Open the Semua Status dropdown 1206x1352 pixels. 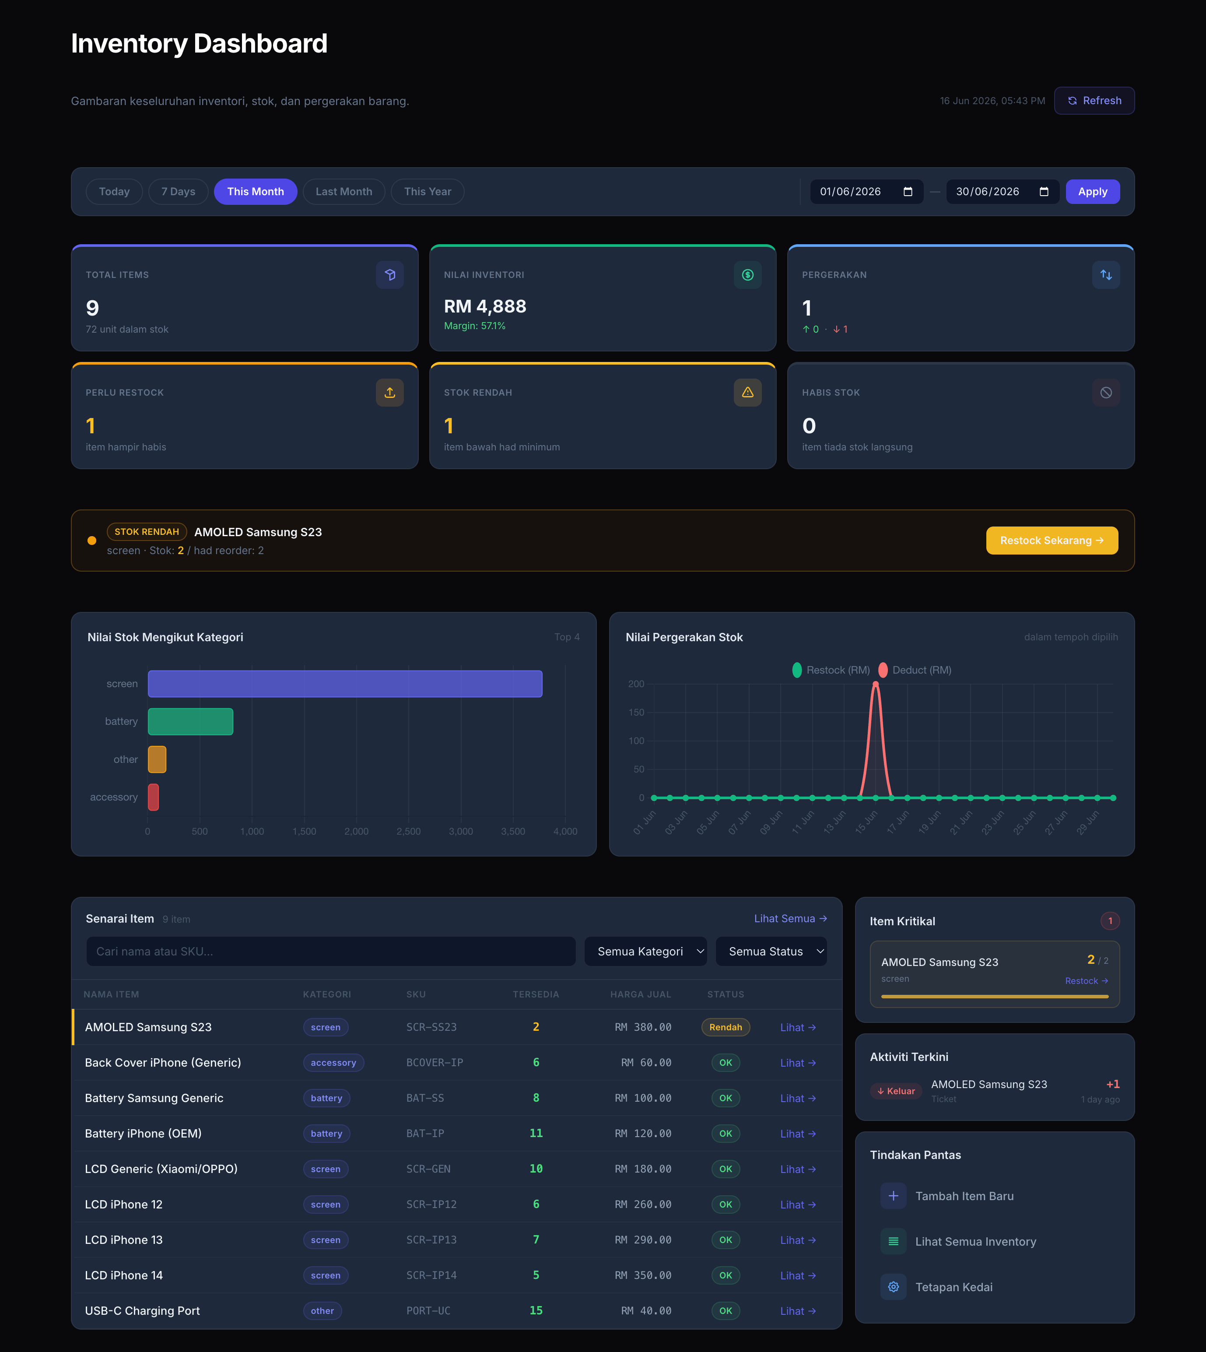click(x=771, y=951)
